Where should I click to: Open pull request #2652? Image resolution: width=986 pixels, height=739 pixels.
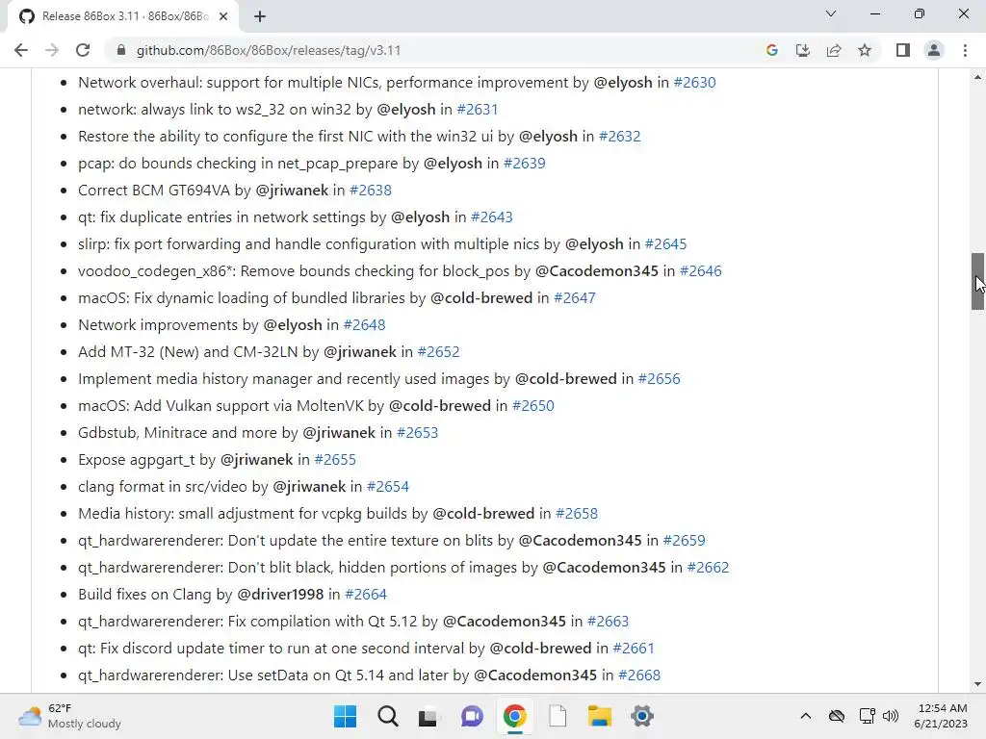click(x=438, y=352)
